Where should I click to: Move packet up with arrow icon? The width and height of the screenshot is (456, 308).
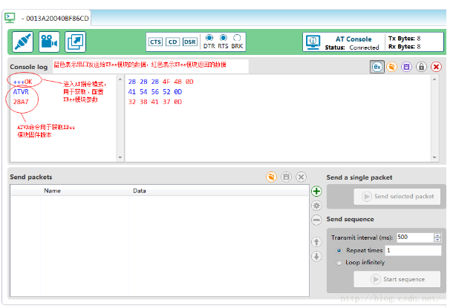click(316, 242)
